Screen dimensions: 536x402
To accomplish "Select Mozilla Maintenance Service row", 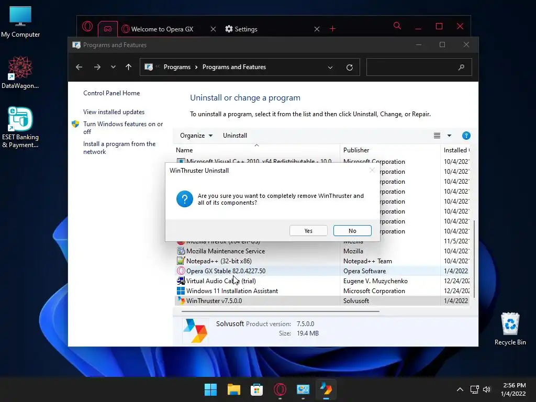I will click(x=322, y=251).
